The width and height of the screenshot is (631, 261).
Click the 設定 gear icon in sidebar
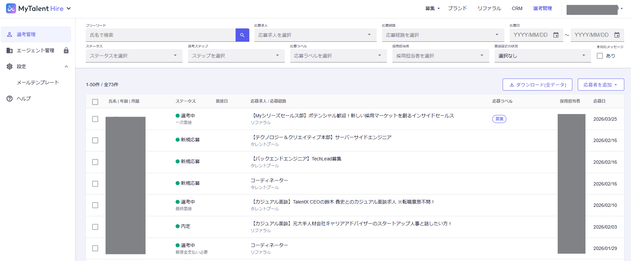click(x=10, y=67)
